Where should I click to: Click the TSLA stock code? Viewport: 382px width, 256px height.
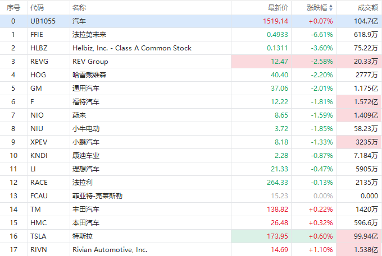point(38,236)
